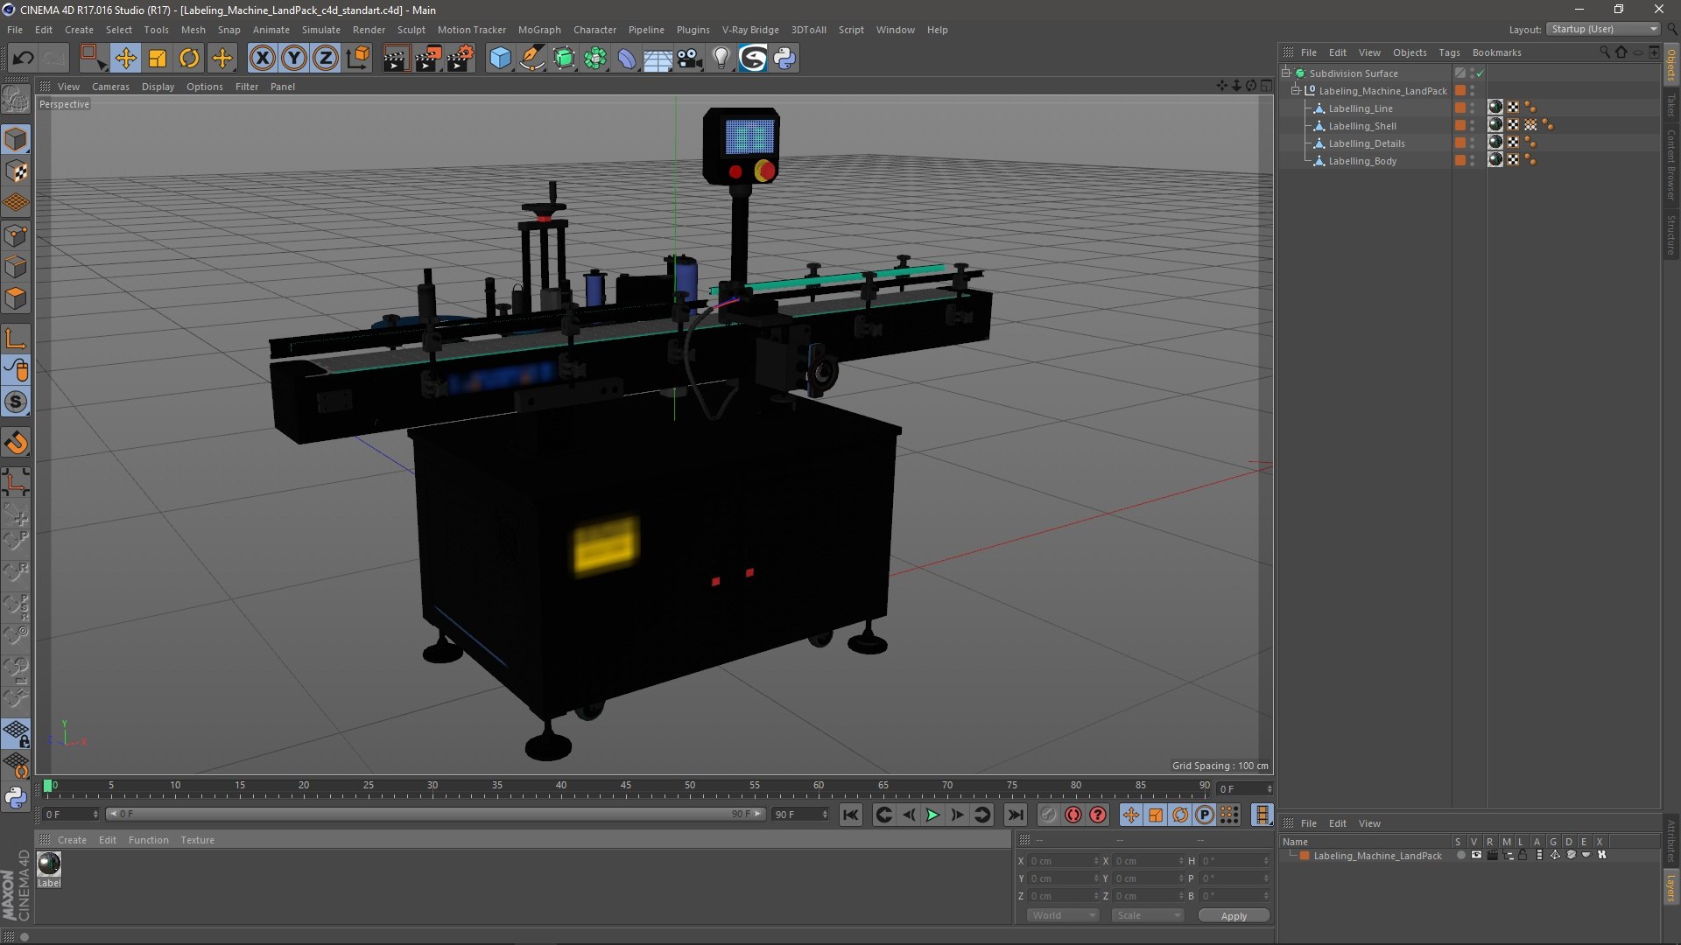Image resolution: width=1681 pixels, height=945 pixels.
Task: Add a Cube primitive object
Action: (x=500, y=59)
